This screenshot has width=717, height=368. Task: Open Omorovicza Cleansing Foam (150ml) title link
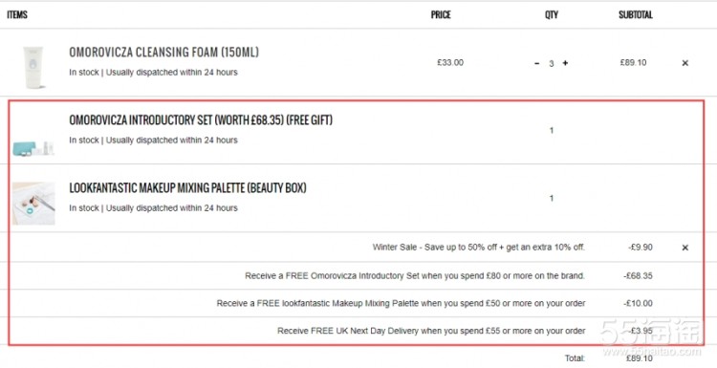(x=163, y=53)
